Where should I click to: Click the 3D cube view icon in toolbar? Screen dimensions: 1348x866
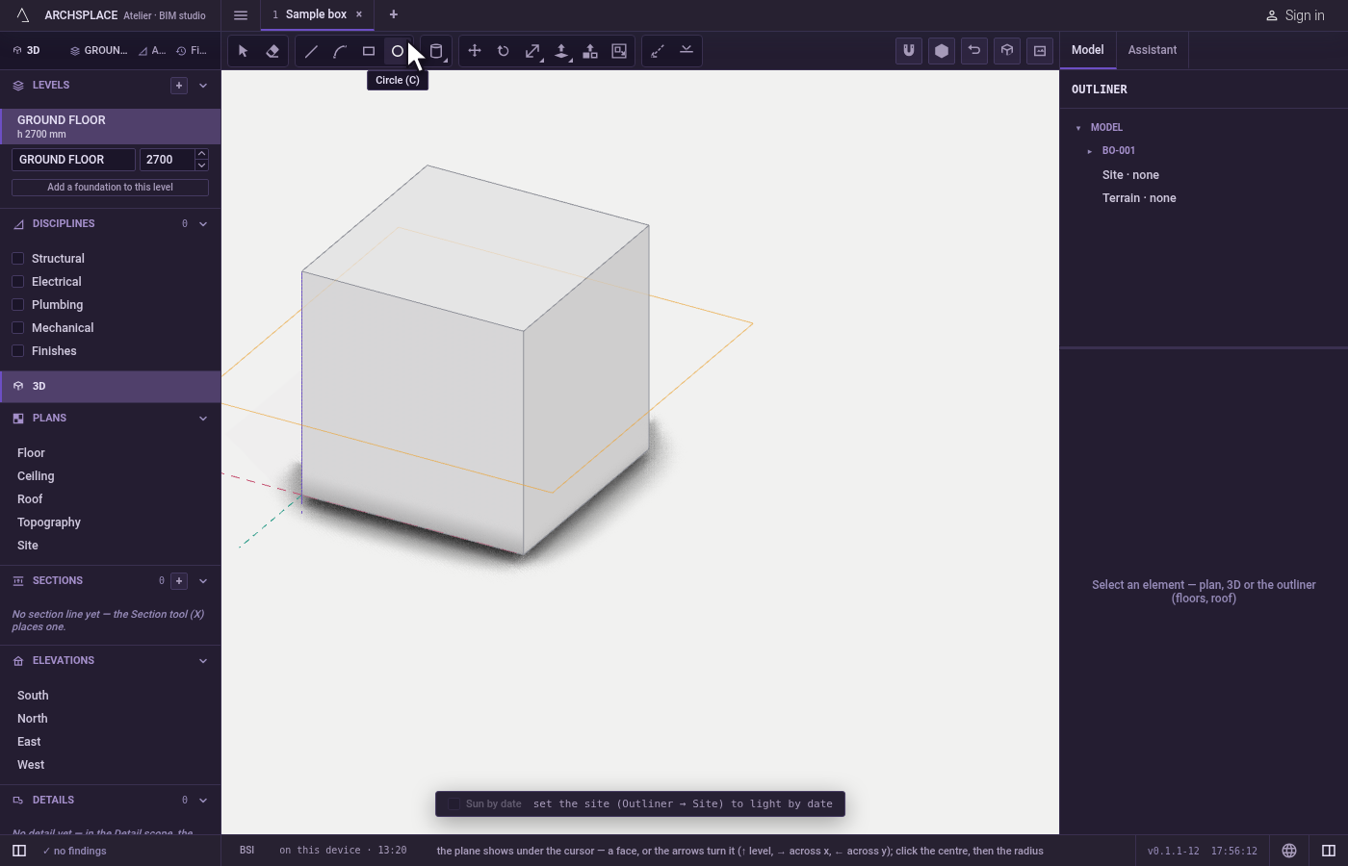coord(1007,51)
